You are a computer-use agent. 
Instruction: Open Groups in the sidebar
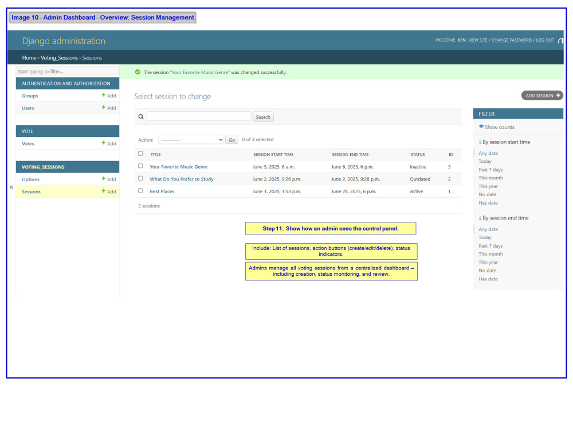tap(30, 96)
